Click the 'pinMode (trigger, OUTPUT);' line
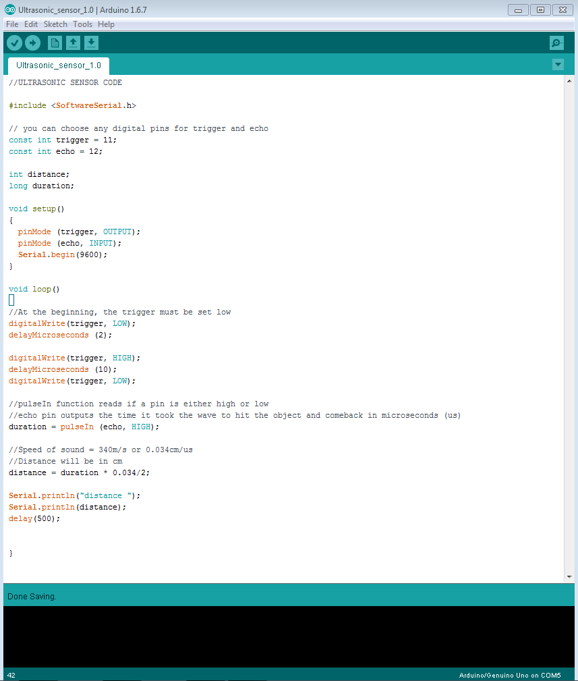Image resolution: width=578 pixels, height=681 pixels. (x=79, y=232)
